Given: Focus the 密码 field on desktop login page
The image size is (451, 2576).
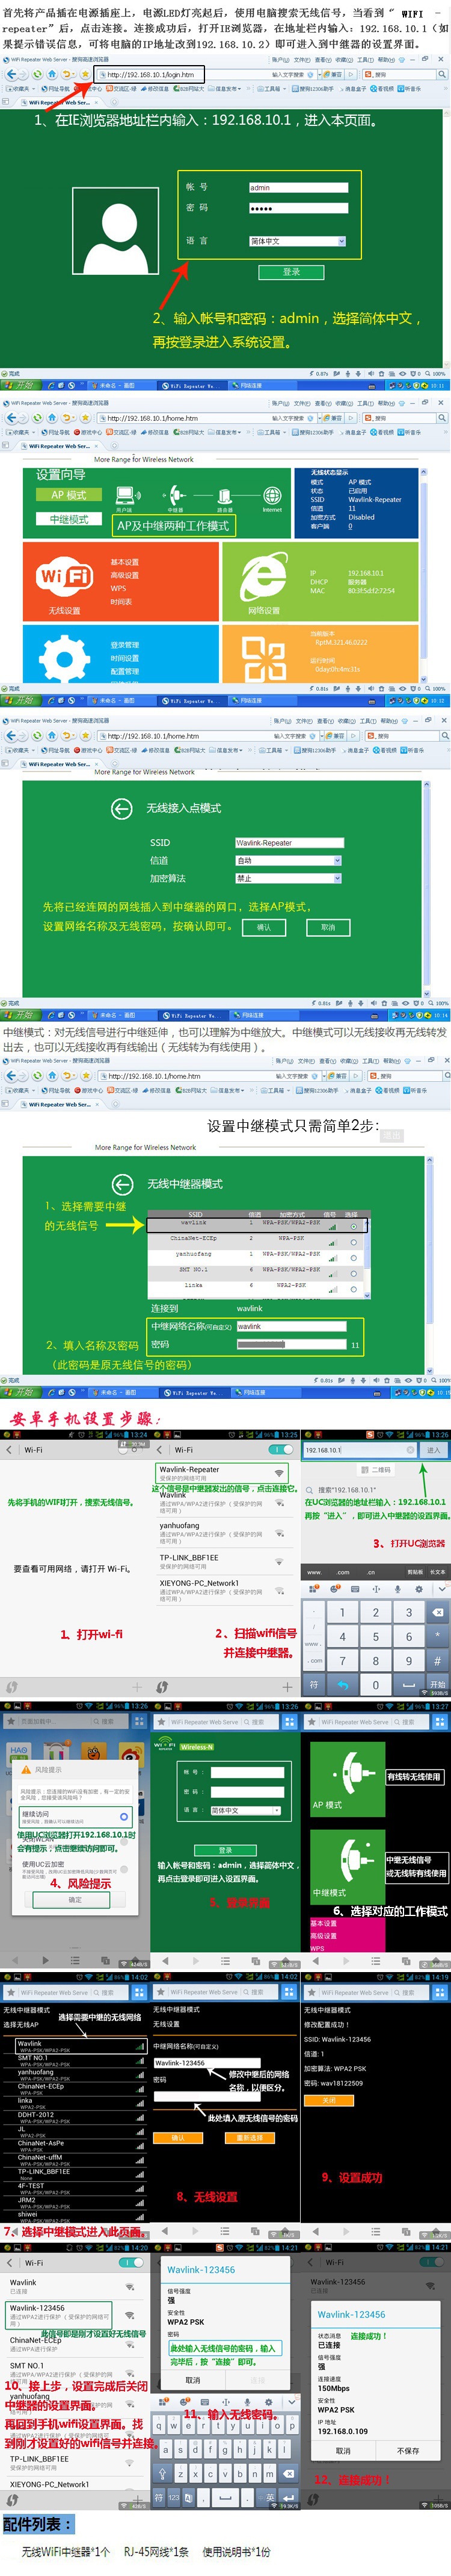Looking at the screenshot, I should point(297,208).
